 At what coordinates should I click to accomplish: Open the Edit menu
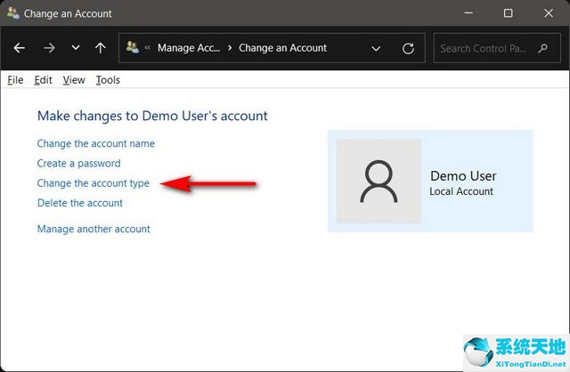[43, 80]
